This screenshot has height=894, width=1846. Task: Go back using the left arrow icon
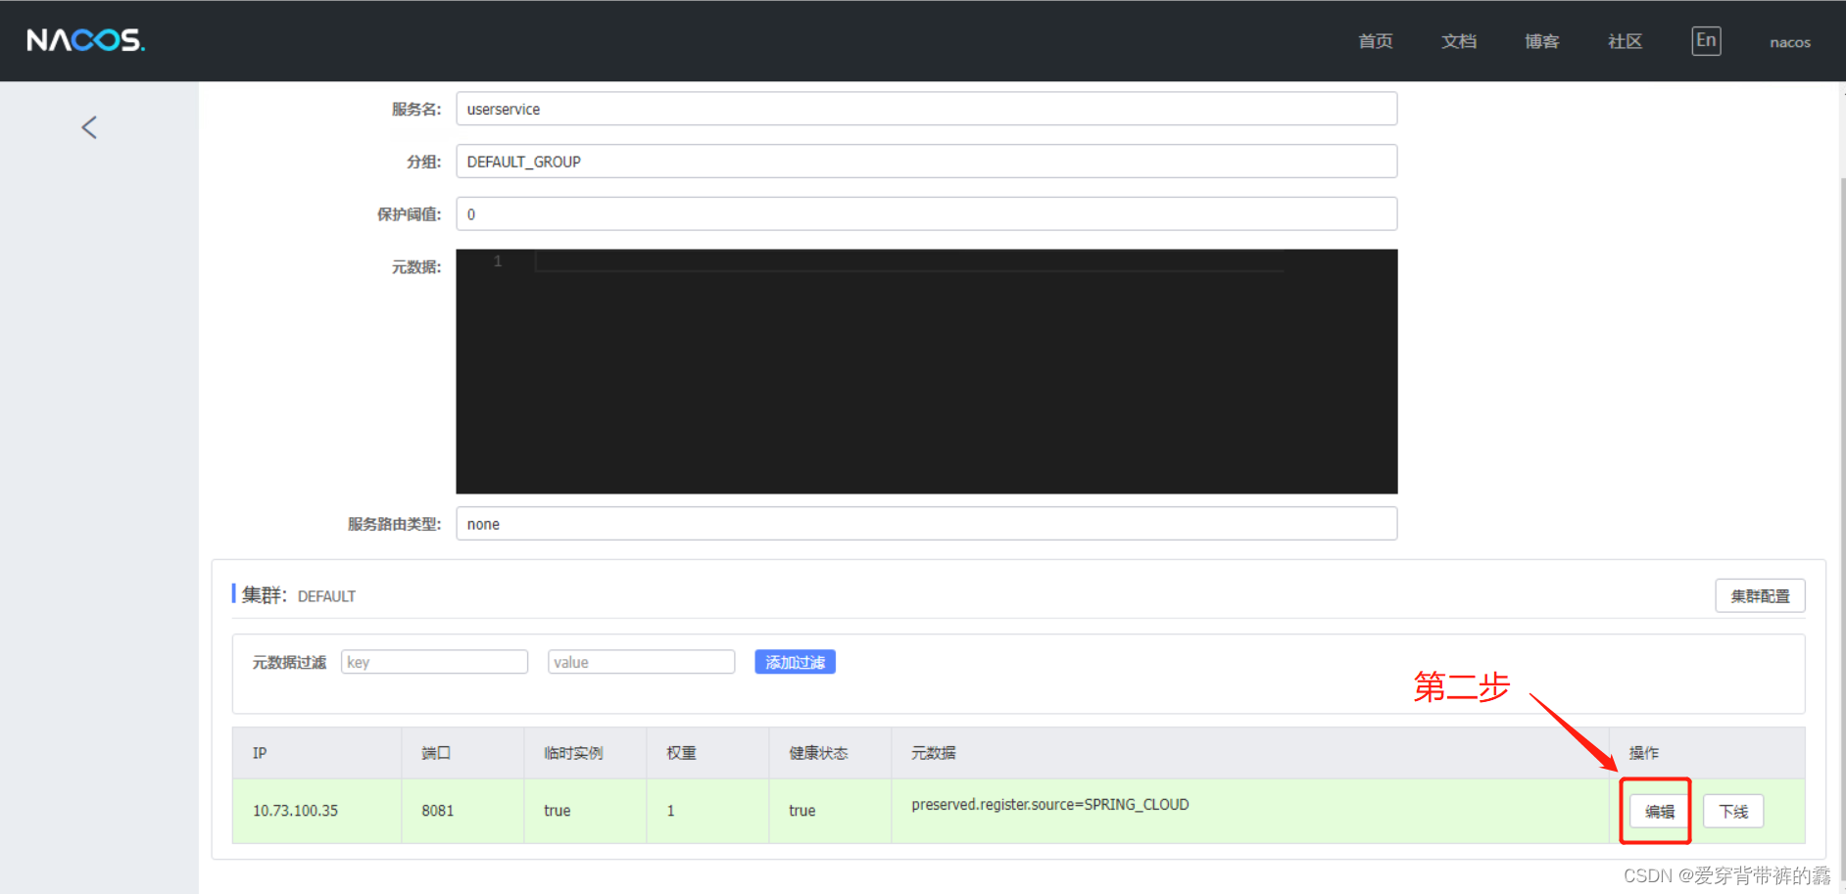point(89,127)
